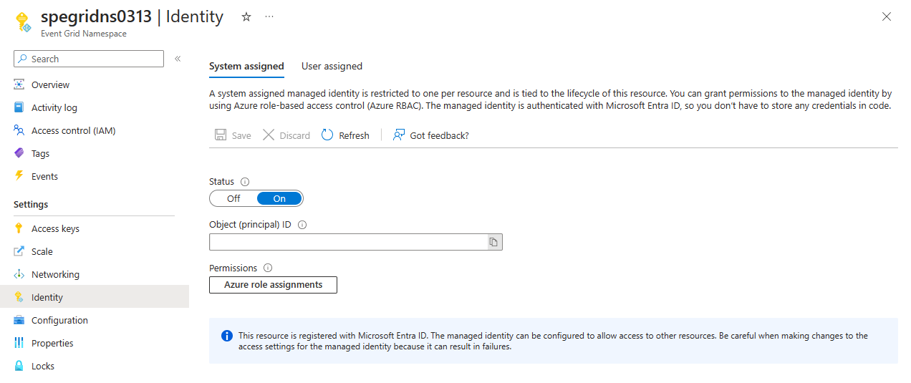Select the System assigned tab
This screenshot has width=911, height=383.
pos(246,67)
